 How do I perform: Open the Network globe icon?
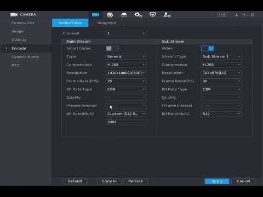tap(110, 15)
